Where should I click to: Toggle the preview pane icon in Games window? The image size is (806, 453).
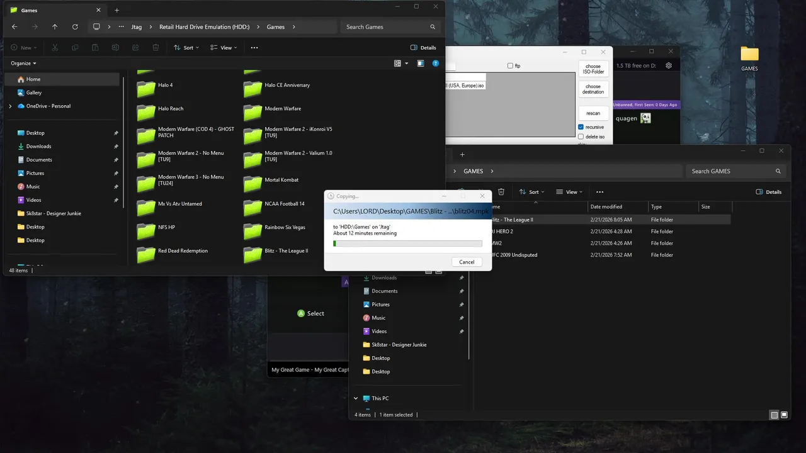click(421, 64)
